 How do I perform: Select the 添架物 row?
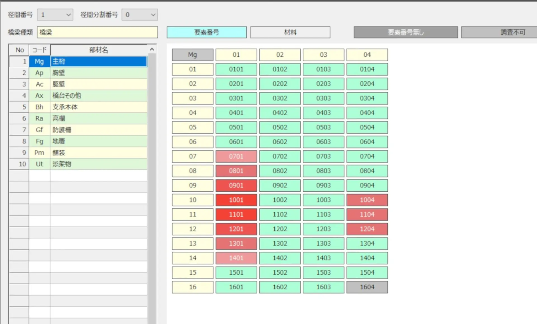click(x=78, y=164)
